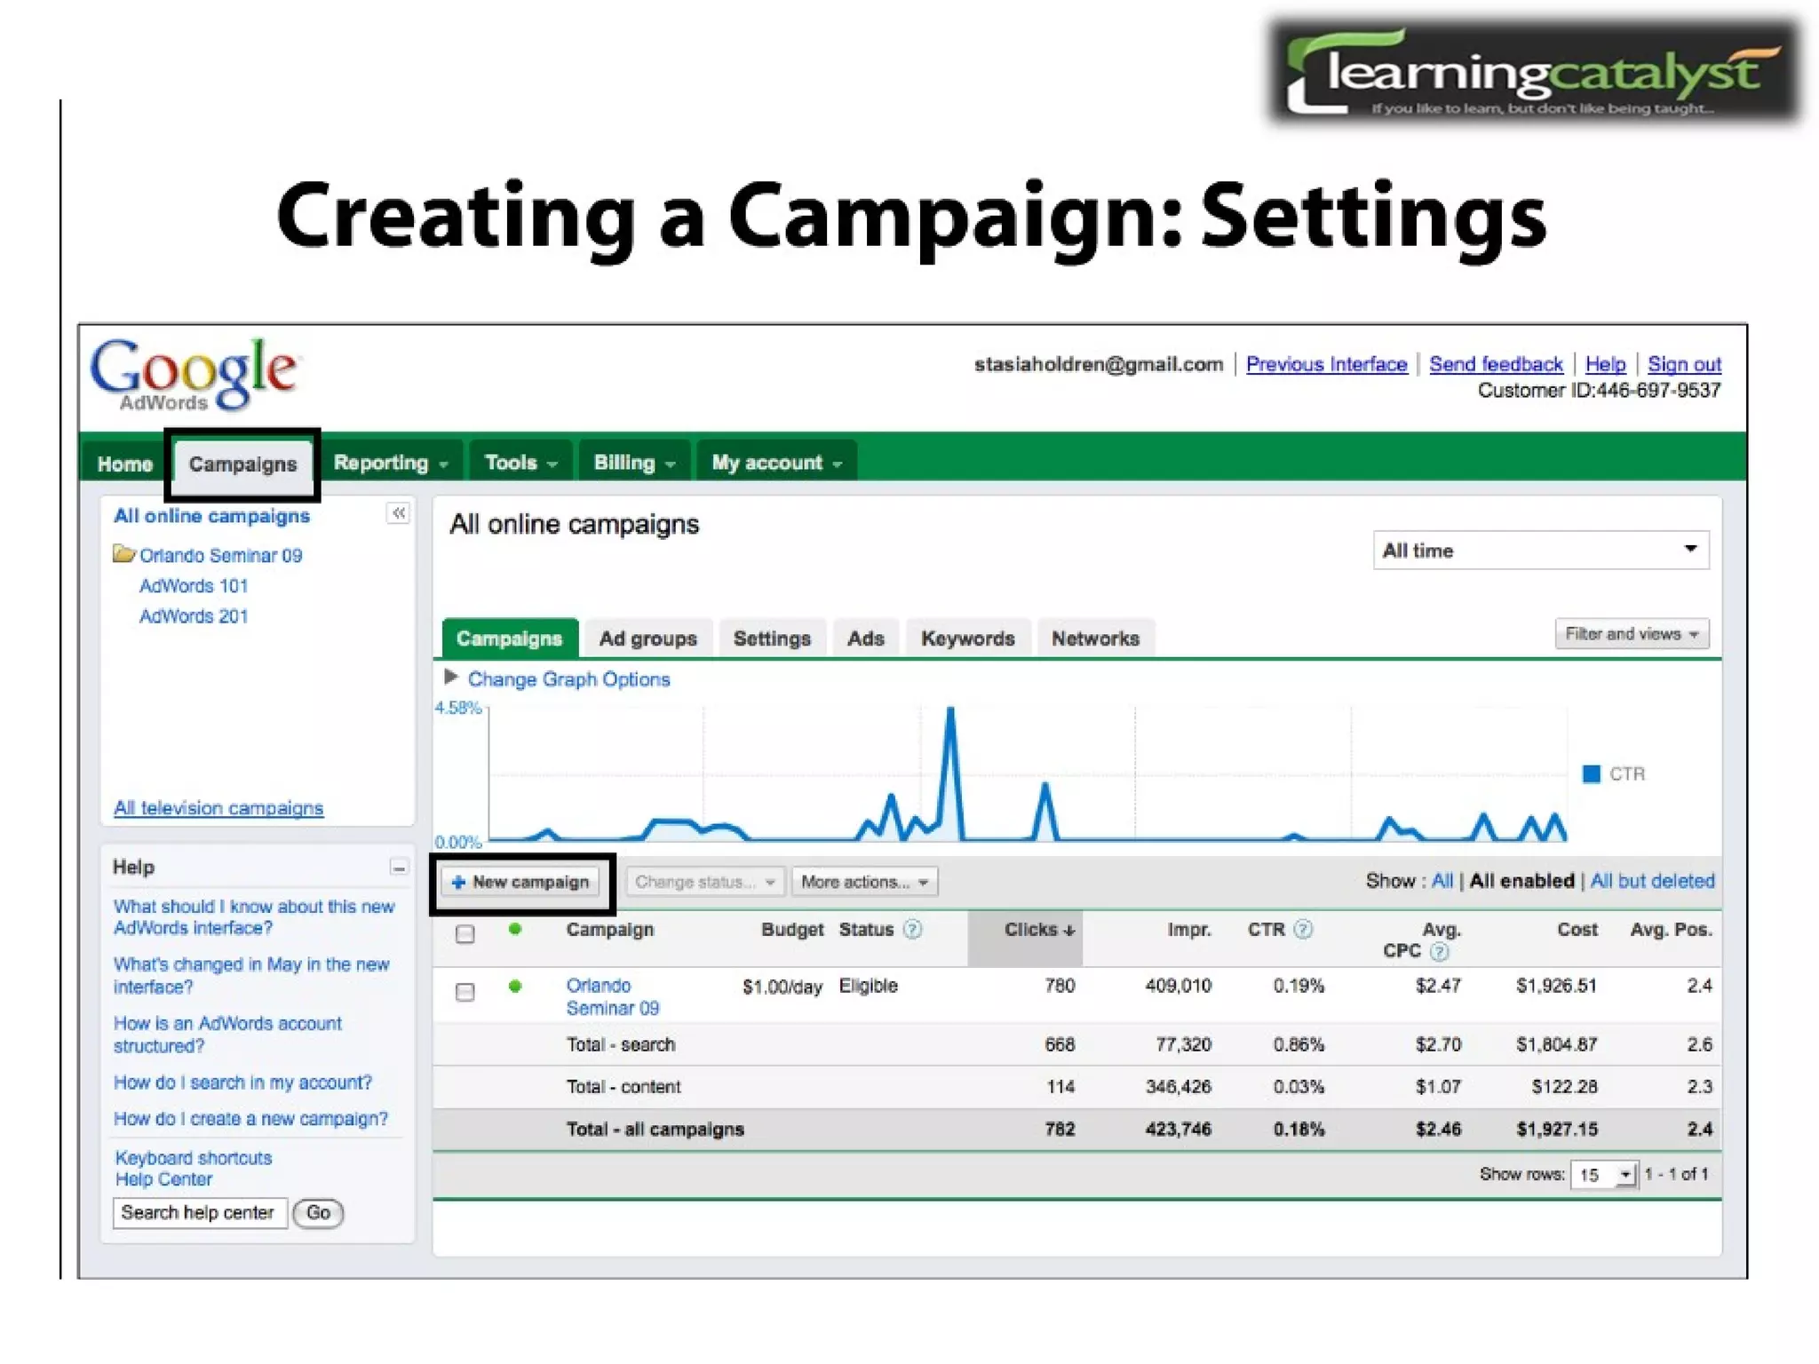Viewport: 1819px width, 1364px height.
Task: Click the green status dot for Orlando Seminar 09
Action: (x=515, y=987)
